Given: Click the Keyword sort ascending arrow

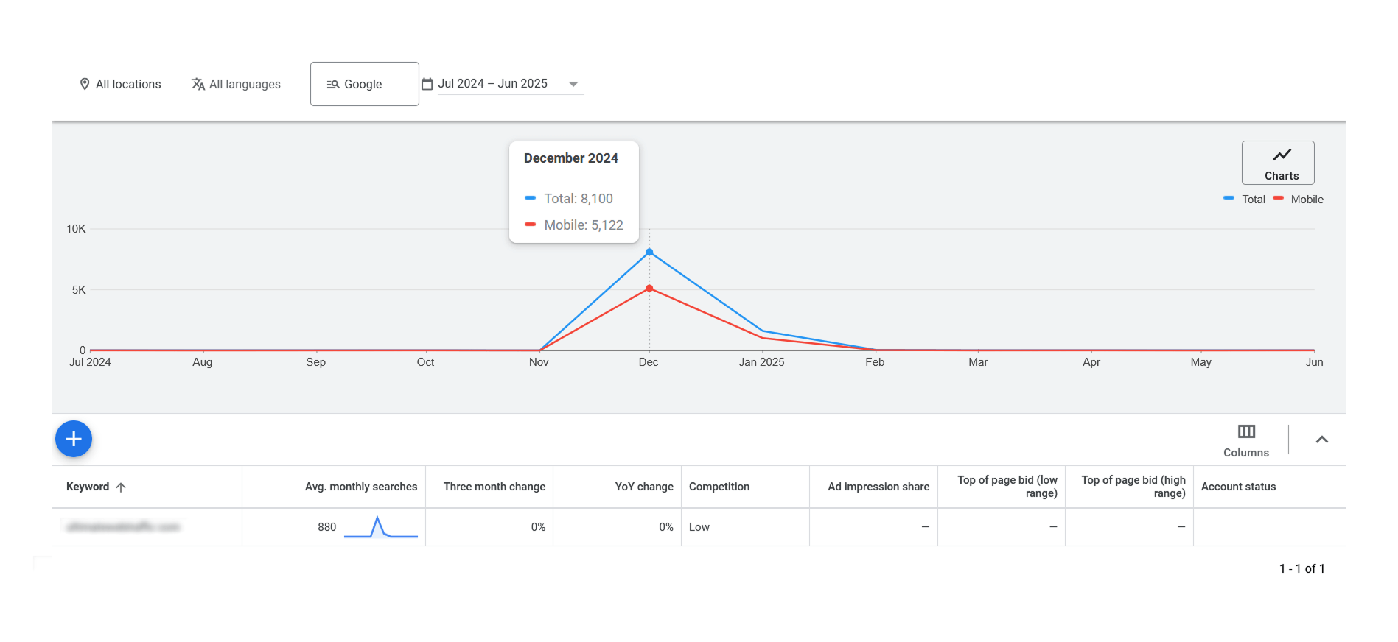Looking at the screenshot, I should [122, 487].
